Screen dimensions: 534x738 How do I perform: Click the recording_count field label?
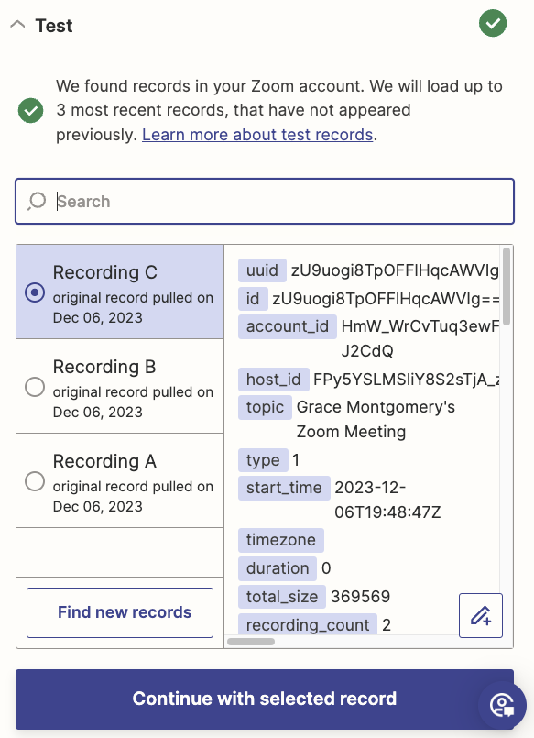[x=308, y=624]
